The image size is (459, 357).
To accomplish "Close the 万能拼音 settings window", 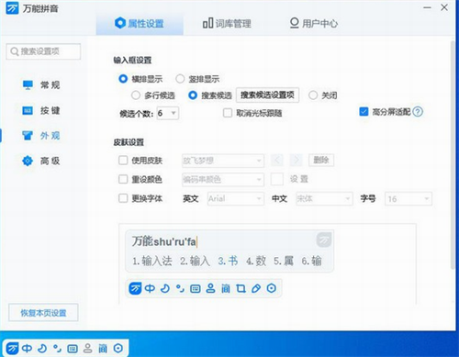I will pyautogui.click(x=444, y=7).
